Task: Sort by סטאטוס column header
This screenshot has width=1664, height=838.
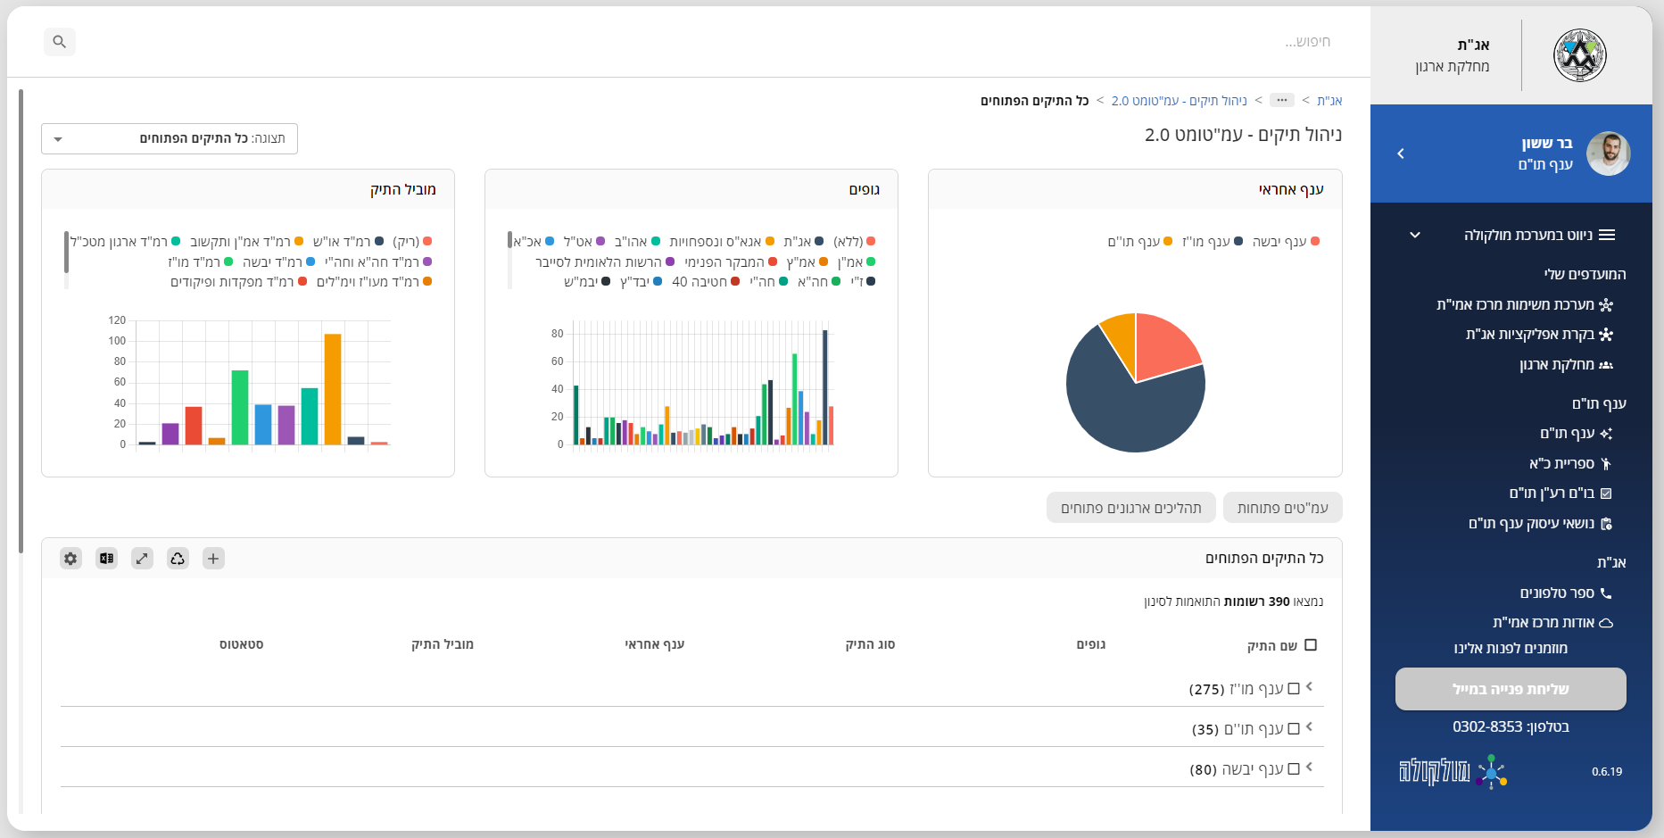Action: pyautogui.click(x=241, y=644)
